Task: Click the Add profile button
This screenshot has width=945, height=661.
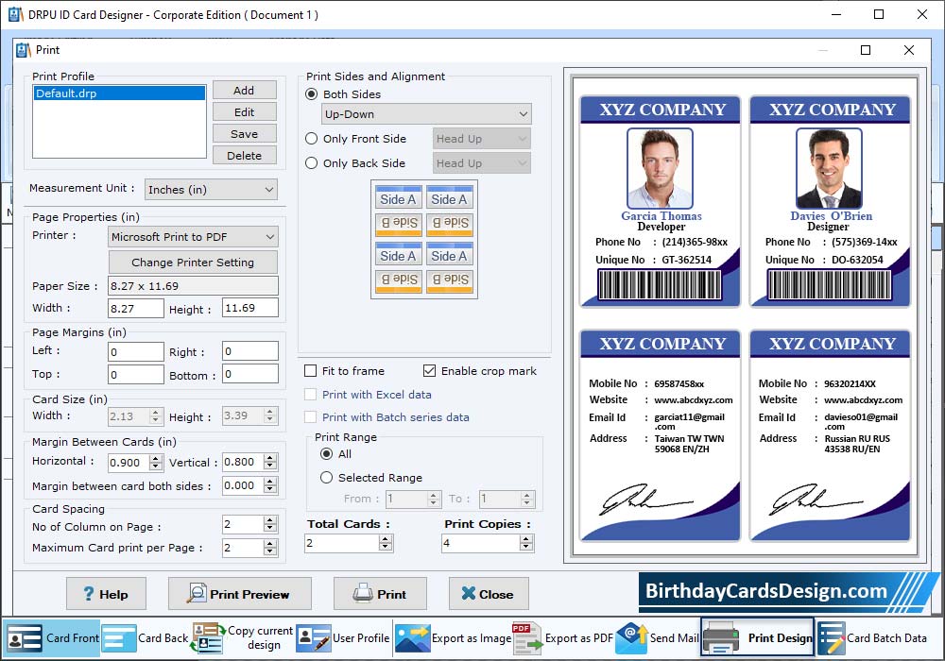Action: tap(244, 91)
